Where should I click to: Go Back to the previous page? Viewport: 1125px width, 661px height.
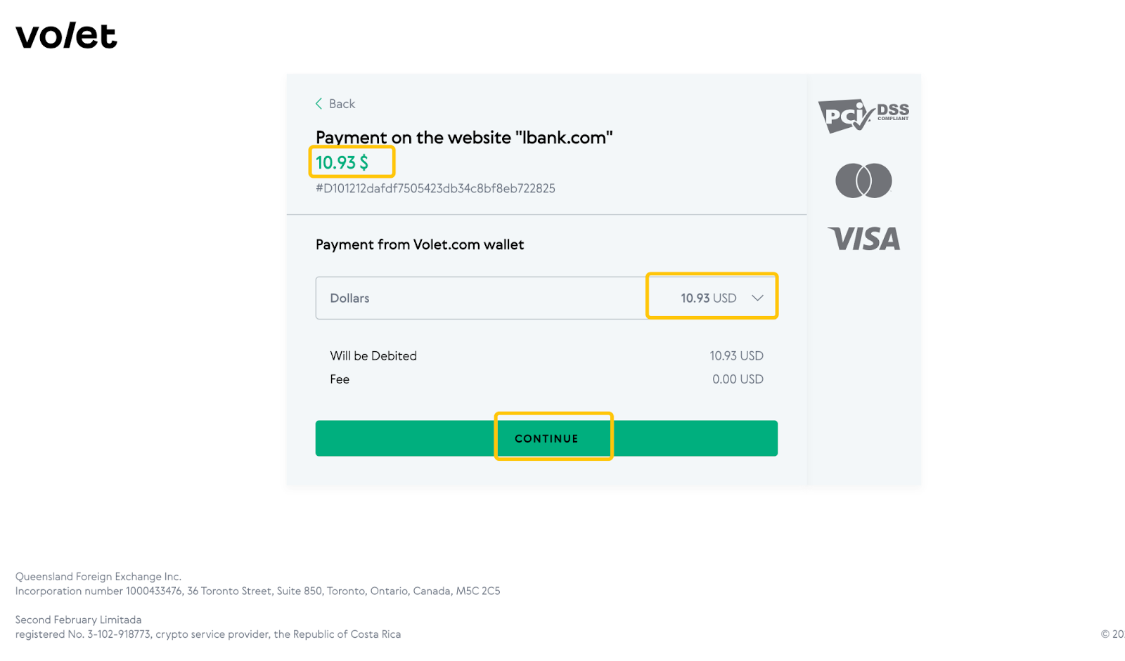click(x=335, y=104)
